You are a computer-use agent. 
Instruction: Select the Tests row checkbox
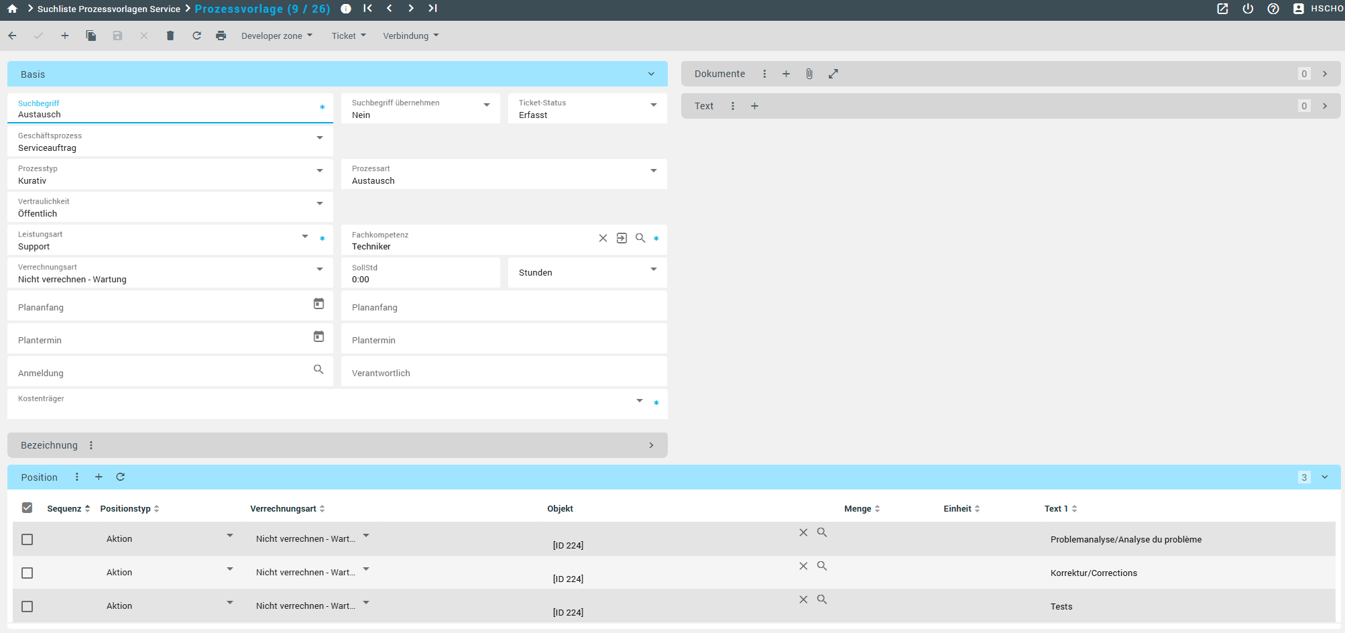[x=27, y=606]
